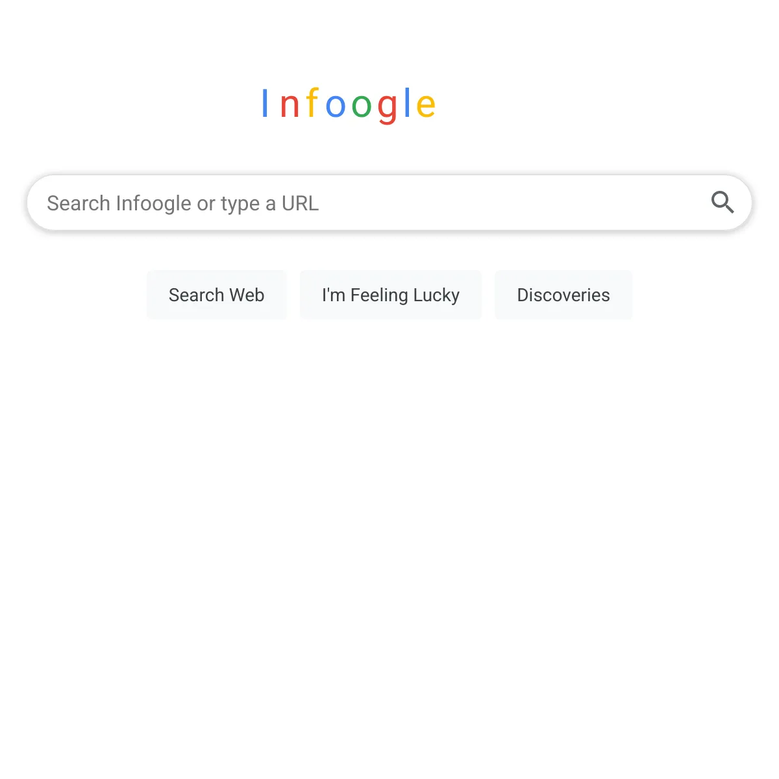
Task: Click the word URL in search placeholder
Action: [x=300, y=204]
